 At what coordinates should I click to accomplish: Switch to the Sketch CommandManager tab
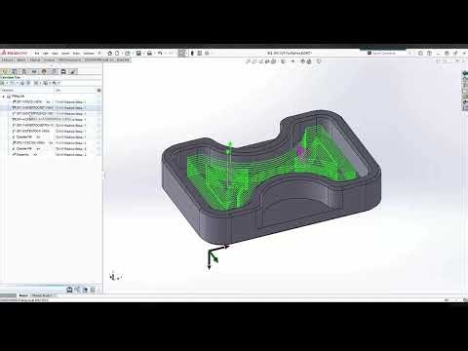point(21,59)
